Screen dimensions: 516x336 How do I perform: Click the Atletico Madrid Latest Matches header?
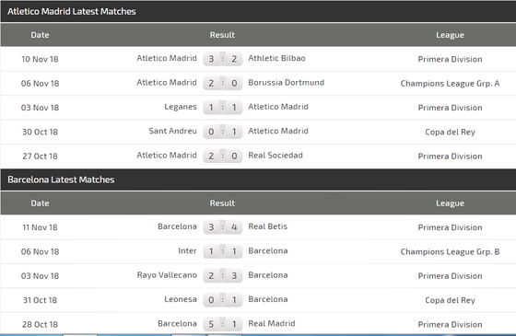(72, 11)
